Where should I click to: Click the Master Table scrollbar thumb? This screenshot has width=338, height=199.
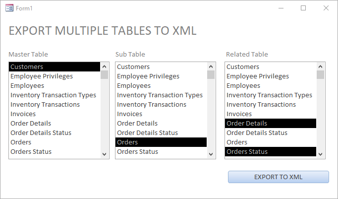(105, 74)
